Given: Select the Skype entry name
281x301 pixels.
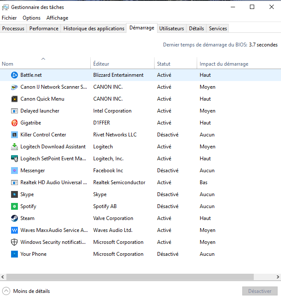Looking at the screenshot, I should coord(27,194).
